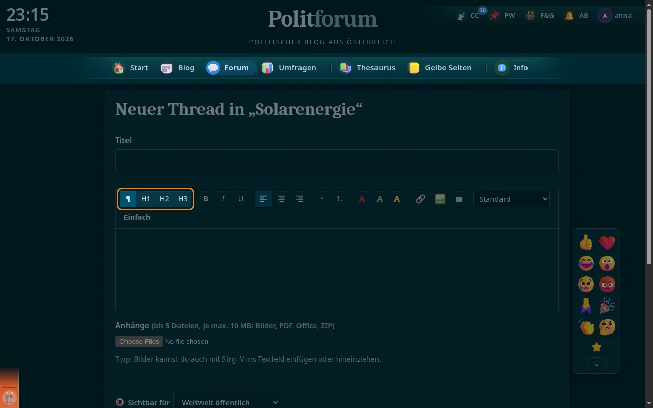The height and width of the screenshot is (408, 653).
Task: Click into the post body text area
Action: (337, 269)
